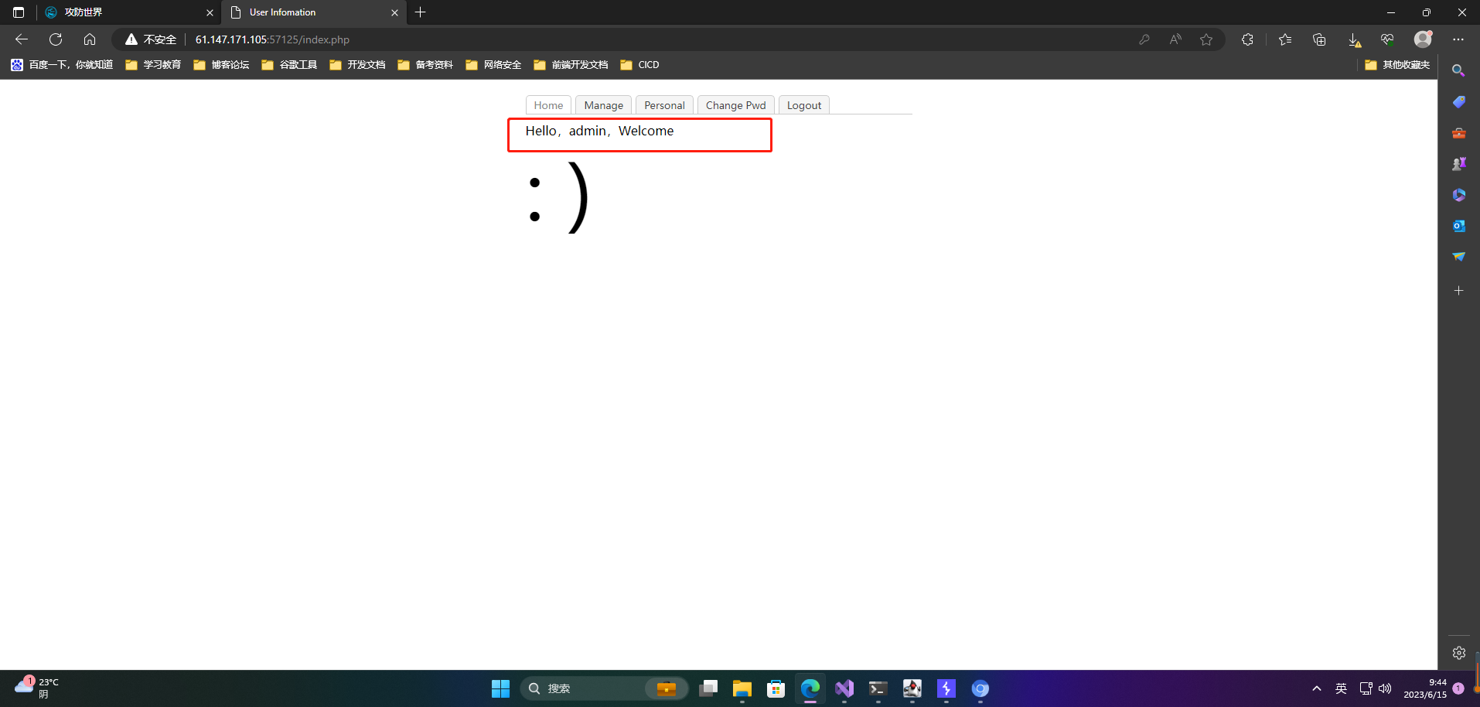The image size is (1480, 707).
Task: Open favorites list icon
Action: tap(1285, 39)
